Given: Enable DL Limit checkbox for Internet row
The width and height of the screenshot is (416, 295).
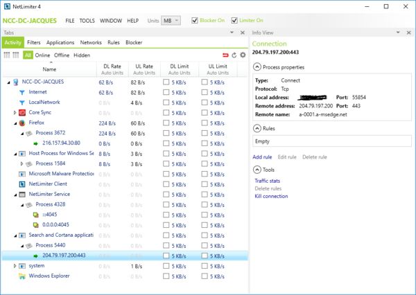Looking at the screenshot, I should coord(166,92).
